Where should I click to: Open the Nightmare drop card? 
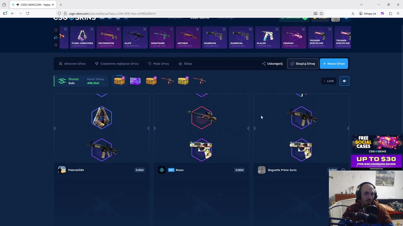coord(162,37)
